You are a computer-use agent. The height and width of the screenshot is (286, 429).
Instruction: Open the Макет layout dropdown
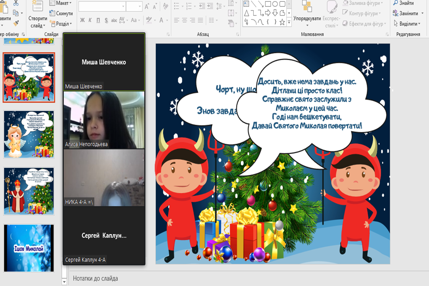pos(61,3)
